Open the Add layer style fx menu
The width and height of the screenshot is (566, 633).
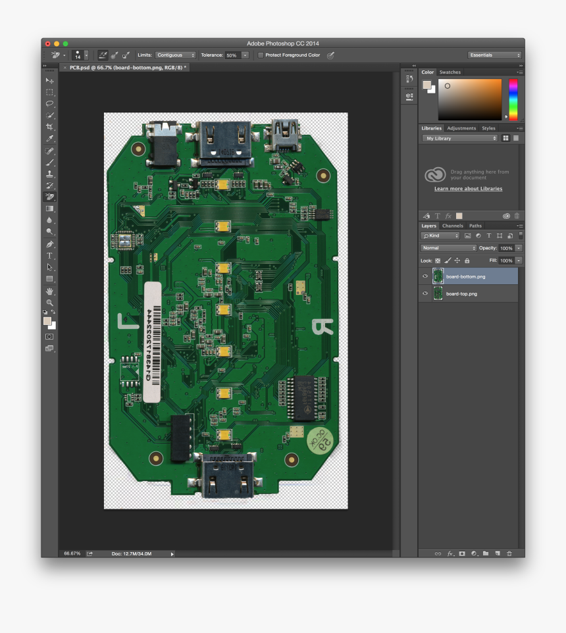(451, 553)
